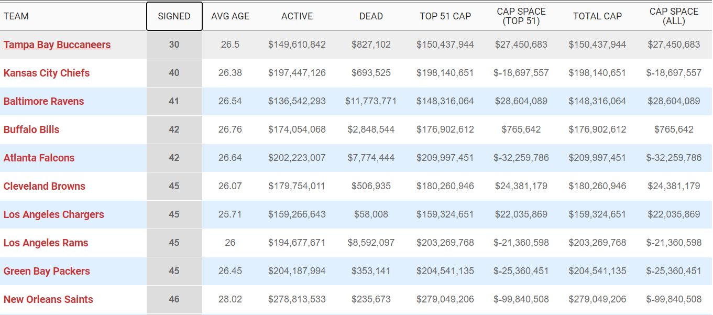
Task: Sort by the ACTIVE column header
Action: (x=297, y=16)
